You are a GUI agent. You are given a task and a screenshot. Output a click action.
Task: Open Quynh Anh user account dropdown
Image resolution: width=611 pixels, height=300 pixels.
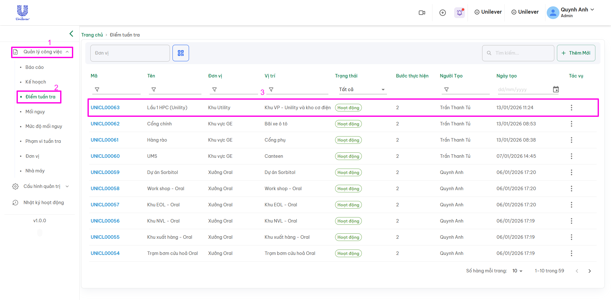click(x=571, y=12)
